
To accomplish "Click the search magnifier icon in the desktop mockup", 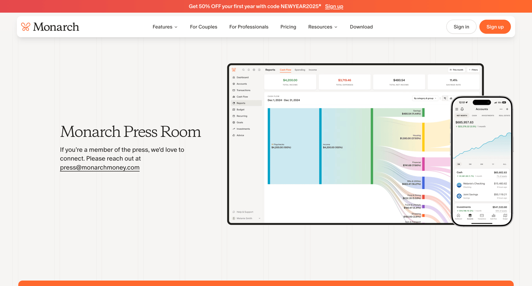I will 243,70.
